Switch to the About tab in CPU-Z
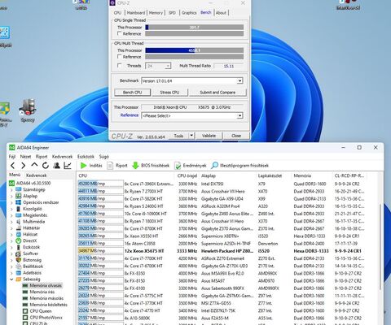The height and width of the screenshot is (325, 391). tap(221, 13)
